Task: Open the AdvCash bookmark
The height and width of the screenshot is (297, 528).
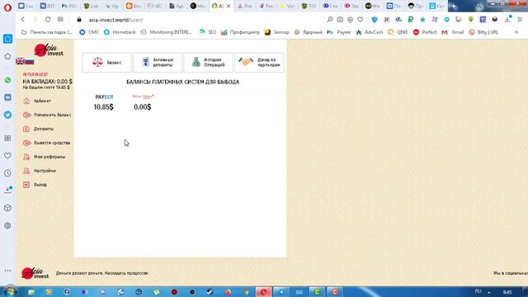Action: [370, 32]
